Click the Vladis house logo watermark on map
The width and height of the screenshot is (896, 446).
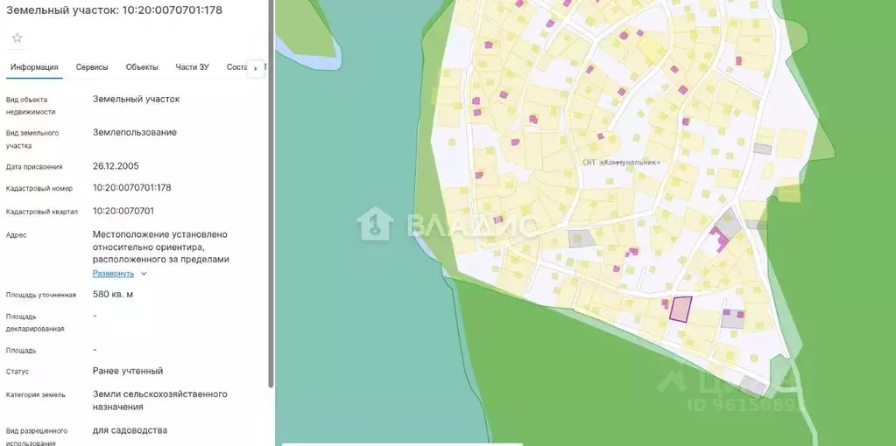(374, 224)
